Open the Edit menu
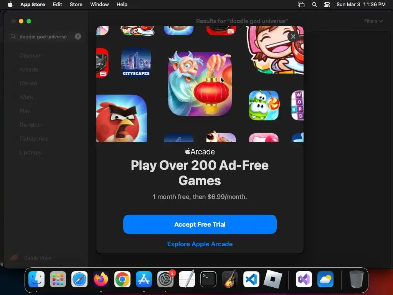 pos(58,5)
